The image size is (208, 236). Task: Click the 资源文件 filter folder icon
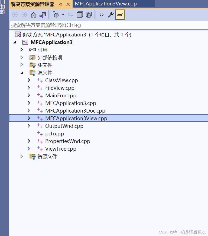(32, 157)
